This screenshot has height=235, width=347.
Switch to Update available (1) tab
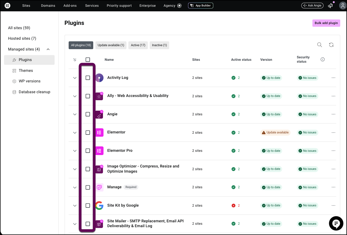[111, 45]
